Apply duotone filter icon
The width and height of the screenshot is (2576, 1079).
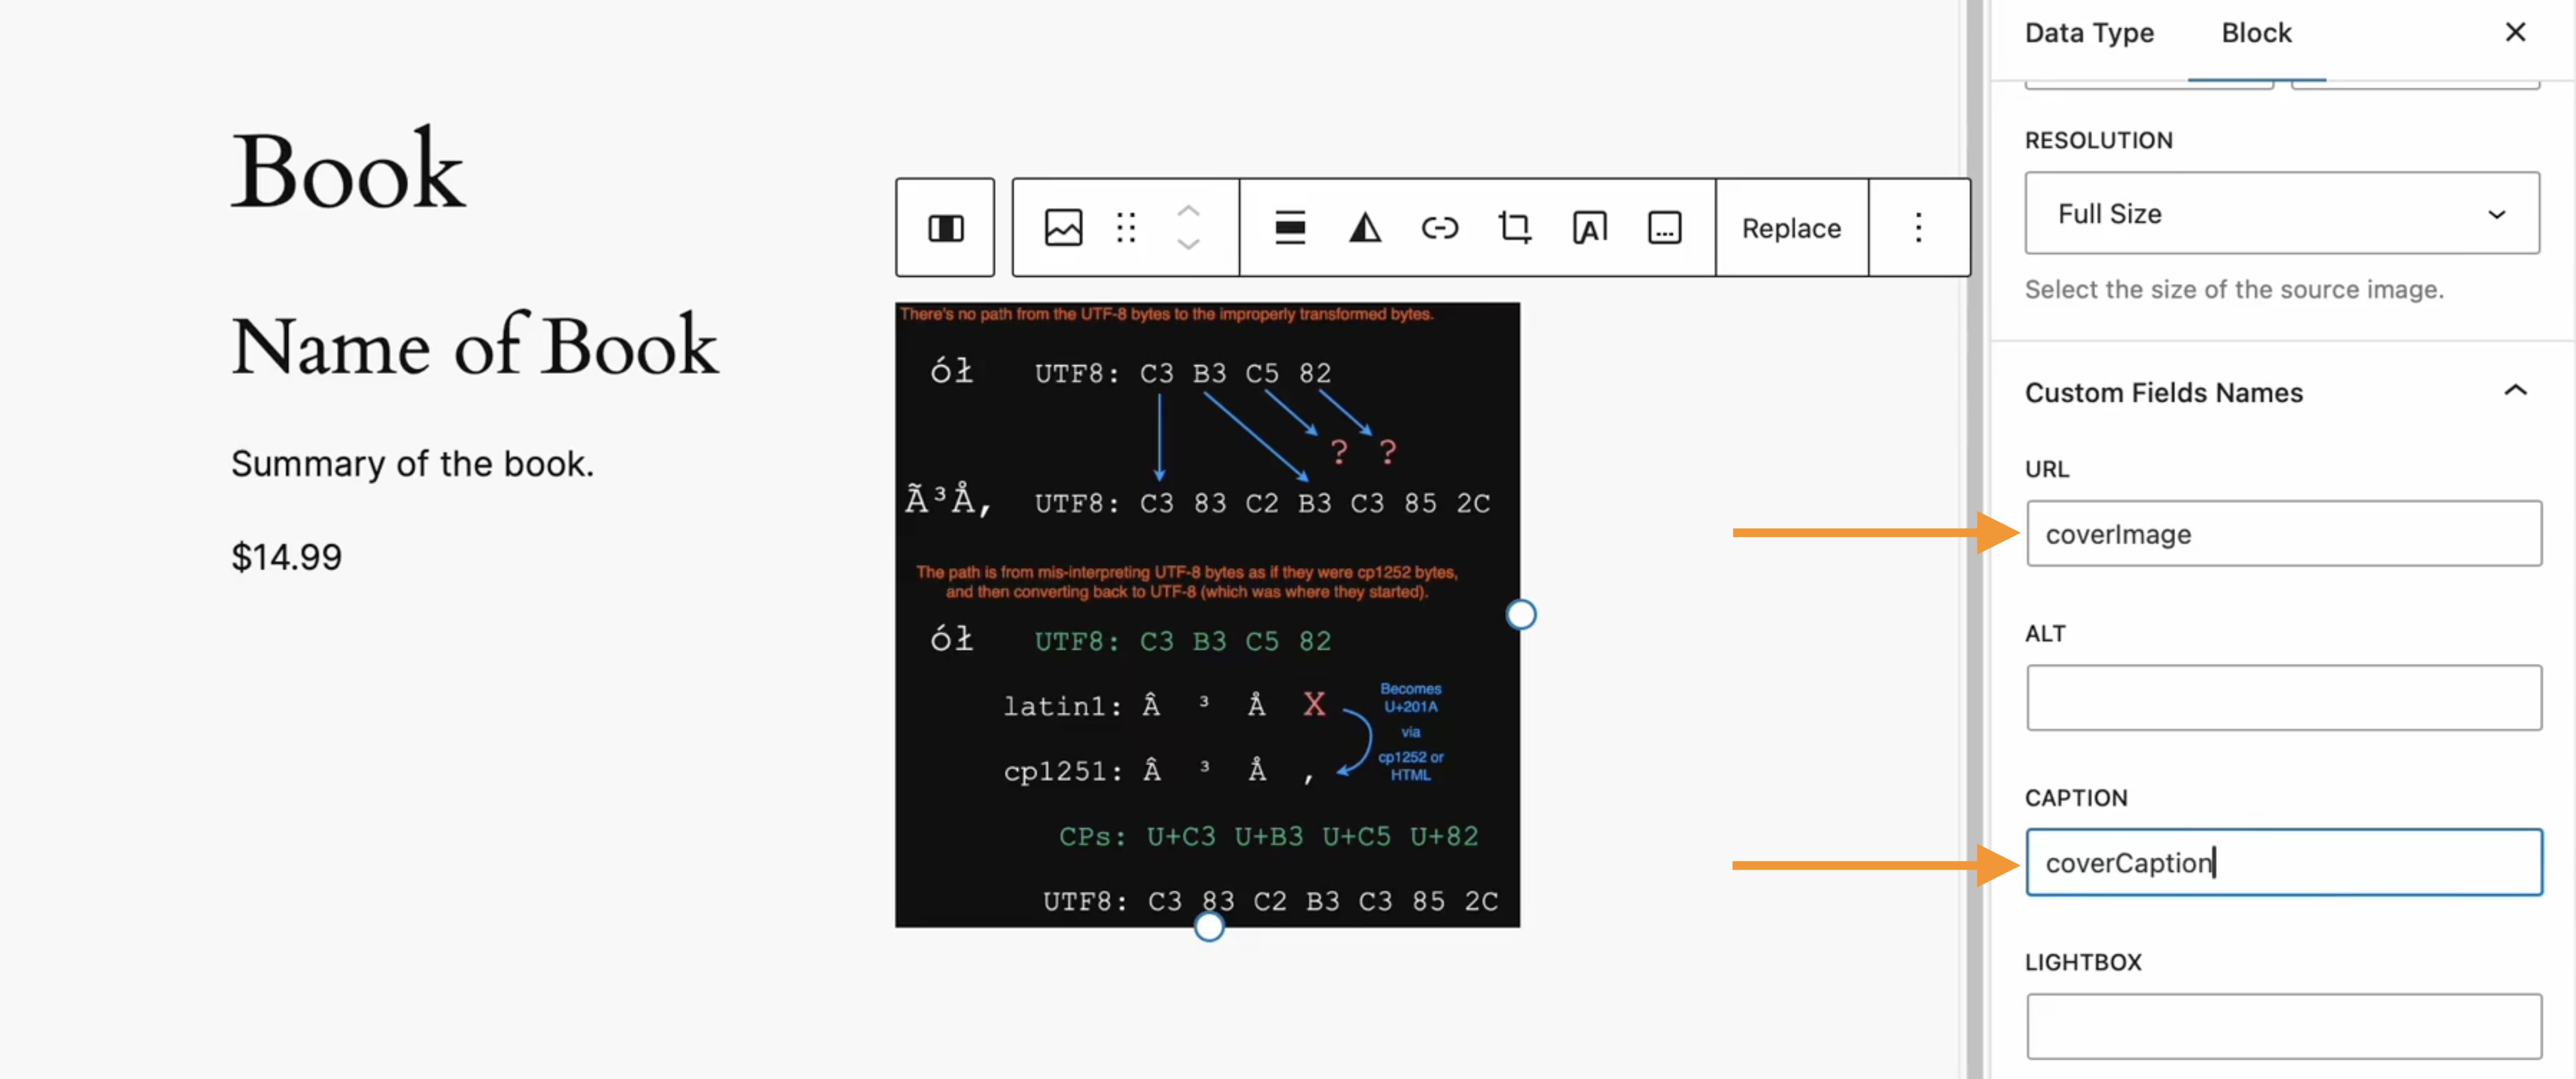[1365, 228]
